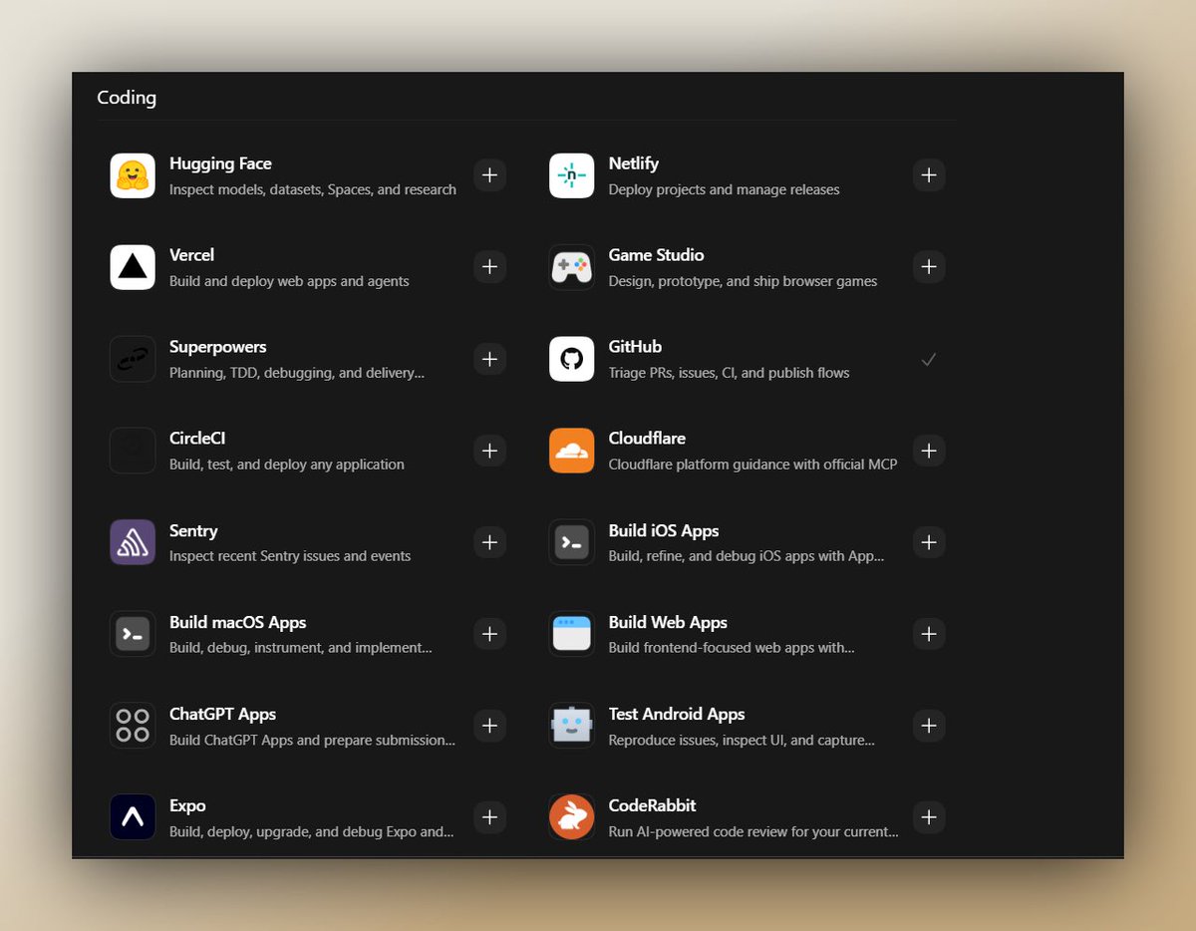
Task: Select the Cloudflare orange cloud icon
Action: pos(572,451)
